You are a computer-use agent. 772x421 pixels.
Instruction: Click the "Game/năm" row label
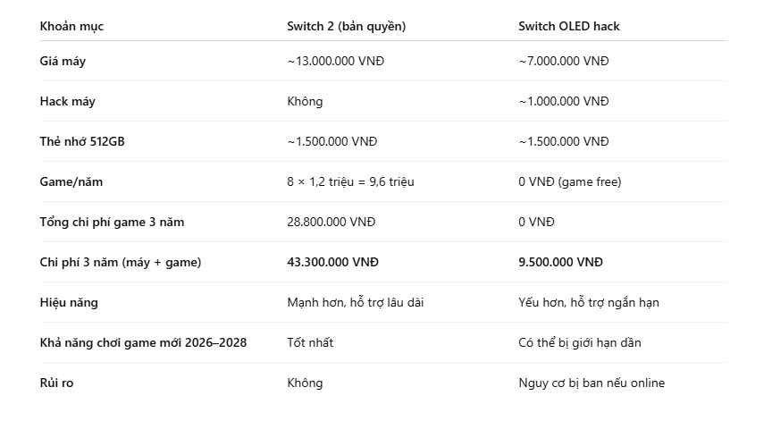[x=71, y=182]
